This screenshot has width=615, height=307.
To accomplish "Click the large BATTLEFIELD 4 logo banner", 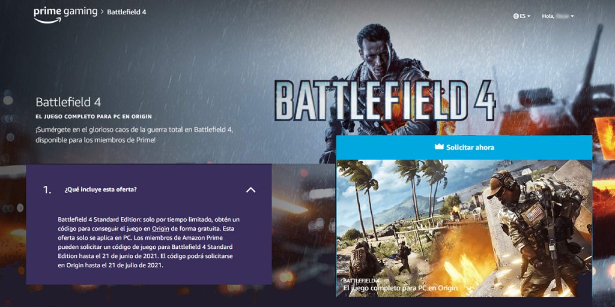I will click(386, 101).
